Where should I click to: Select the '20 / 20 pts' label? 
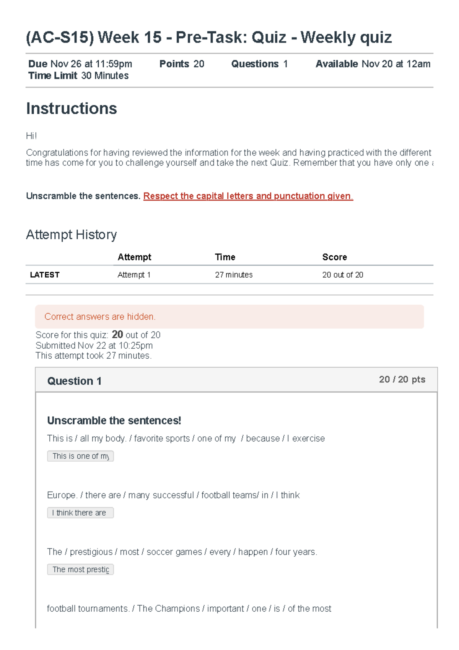click(402, 379)
